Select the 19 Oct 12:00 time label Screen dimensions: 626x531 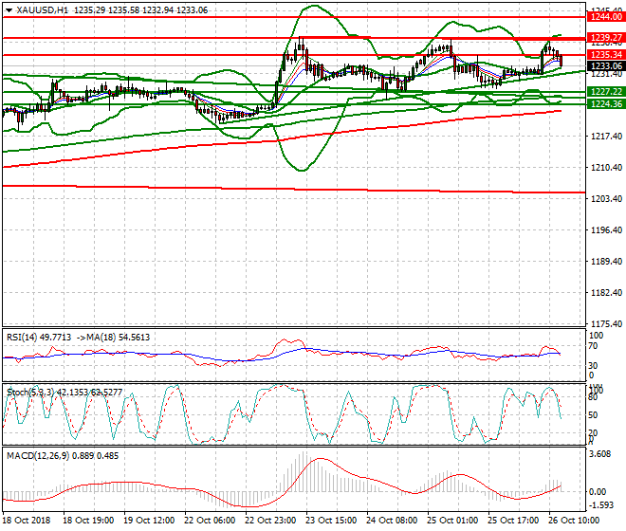click(149, 521)
